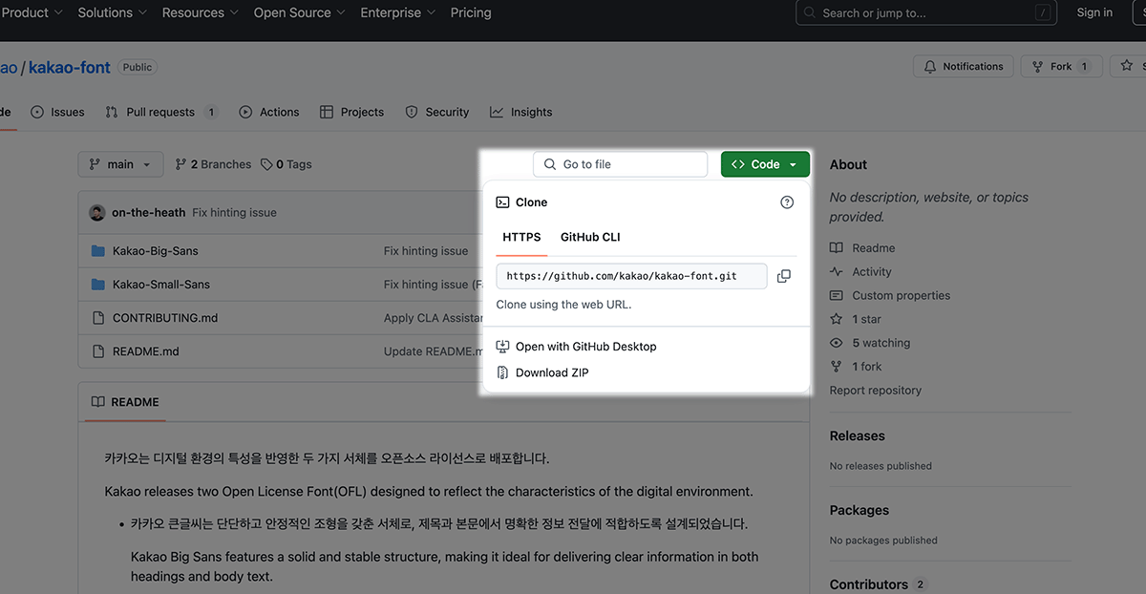The height and width of the screenshot is (594, 1146).
Task: Select the HTTPS clone tab
Action: click(521, 237)
